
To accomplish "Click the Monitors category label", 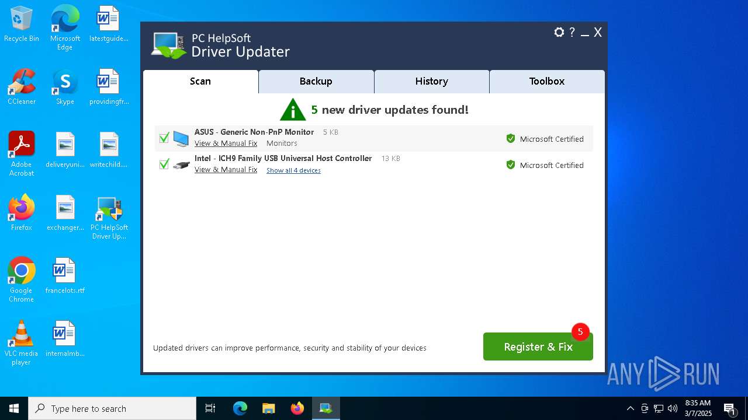I will tap(282, 143).
